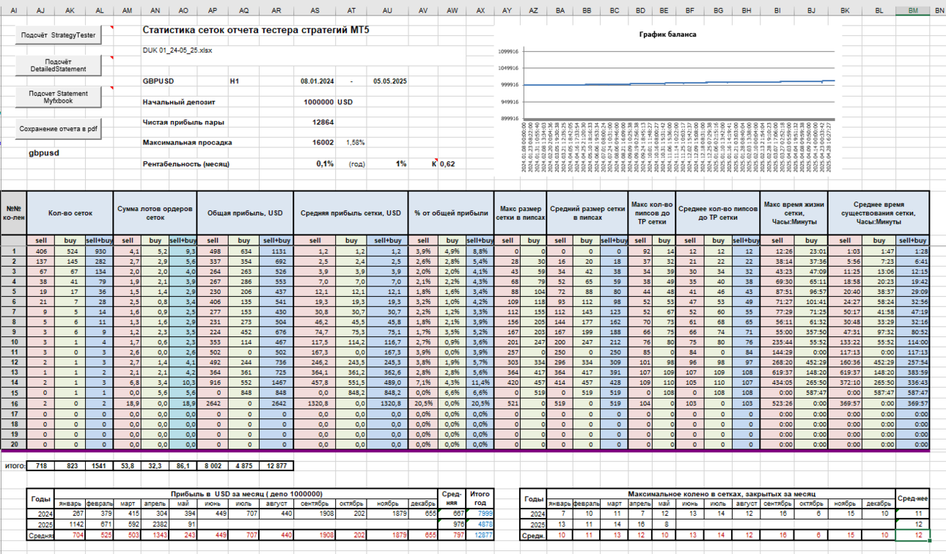Select the lot sum cell '10,3'
The image size is (946, 554).
183,382
